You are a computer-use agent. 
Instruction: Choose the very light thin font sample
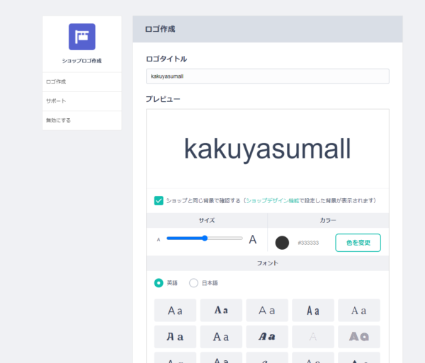pos(313,337)
